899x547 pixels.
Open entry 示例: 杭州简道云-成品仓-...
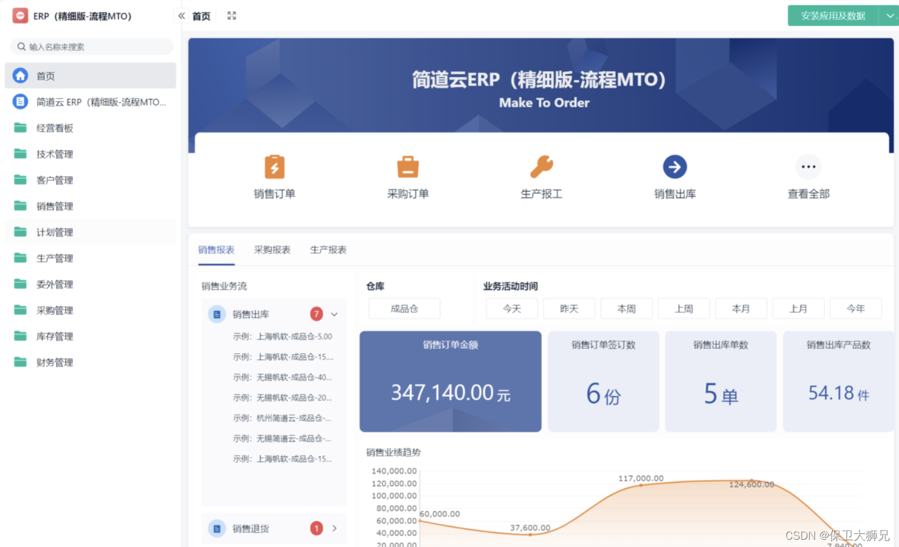click(282, 418)
